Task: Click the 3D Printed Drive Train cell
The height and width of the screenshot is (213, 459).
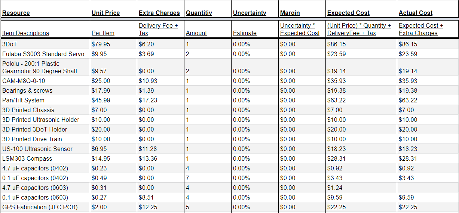Action: tap(45, 139)
